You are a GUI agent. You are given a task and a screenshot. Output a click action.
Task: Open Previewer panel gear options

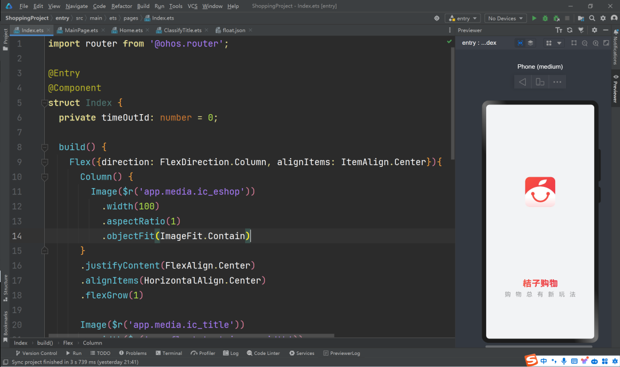point(594,30)
